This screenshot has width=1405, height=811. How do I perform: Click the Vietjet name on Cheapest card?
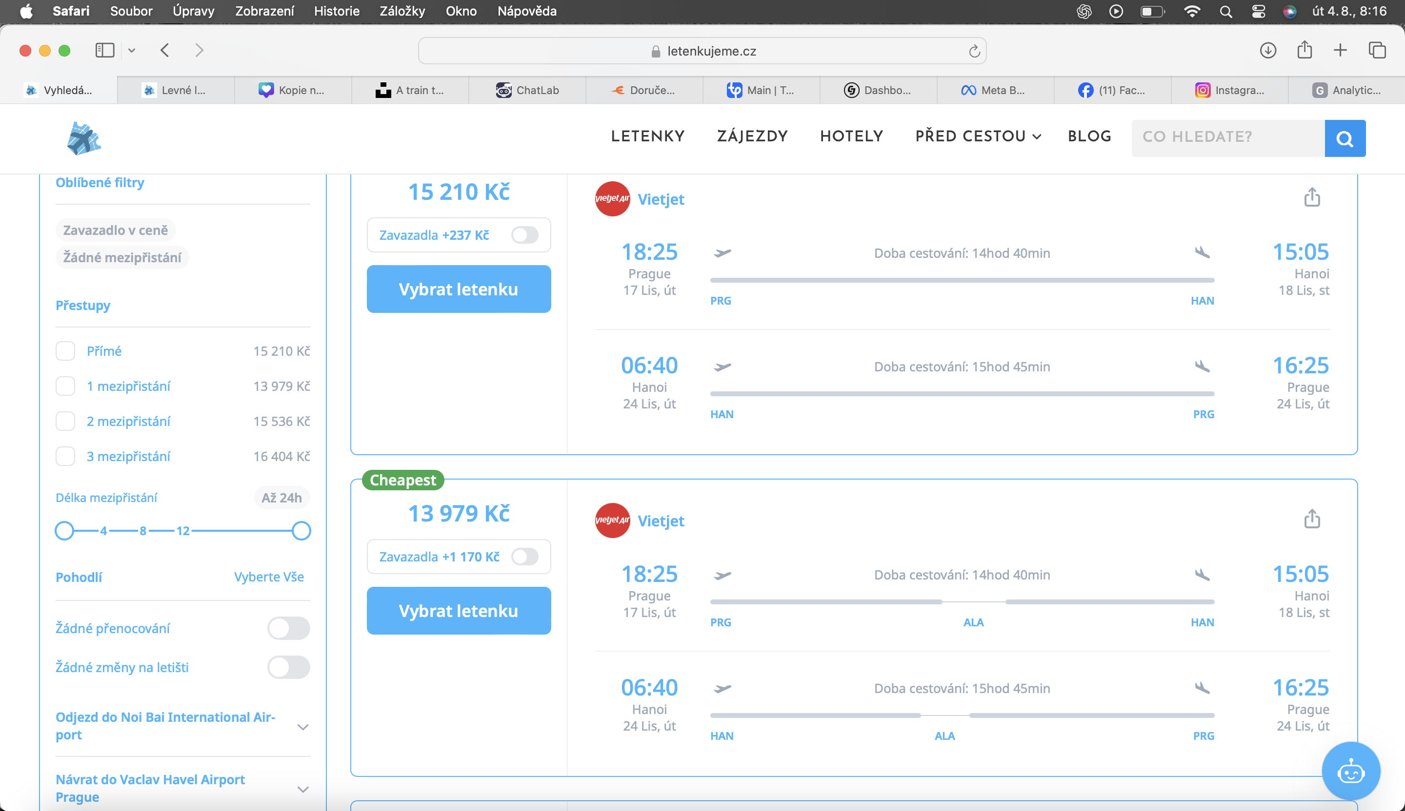pyautogui.click(x=661, y=521)
